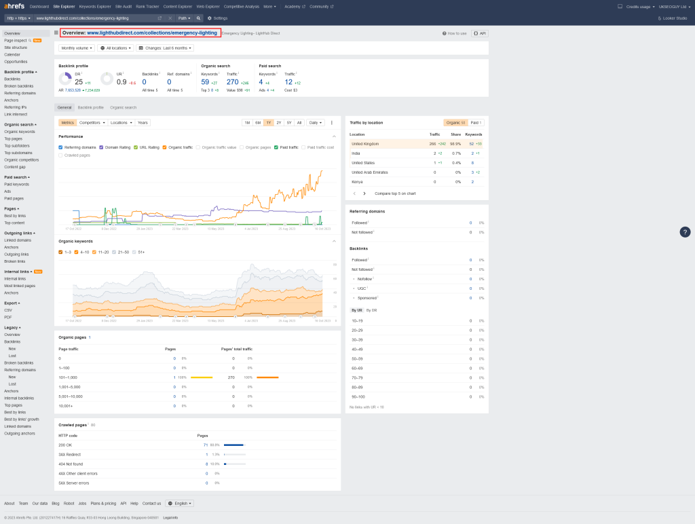Open the chart's three-dot options menu
Viewport: 695px width, 524px height.
[332, 123]
